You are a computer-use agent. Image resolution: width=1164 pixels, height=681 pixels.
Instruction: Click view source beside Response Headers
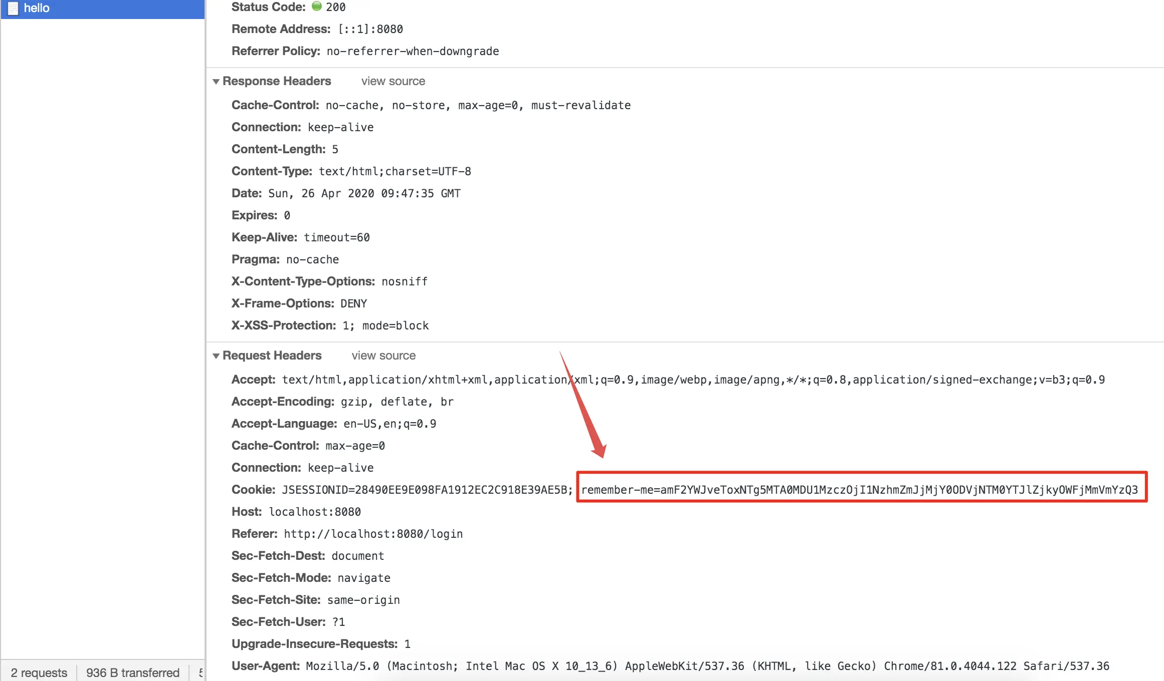click(393, 81)
